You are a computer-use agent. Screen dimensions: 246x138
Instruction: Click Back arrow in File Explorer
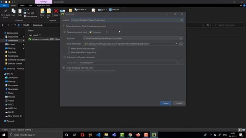click(3, 25)
